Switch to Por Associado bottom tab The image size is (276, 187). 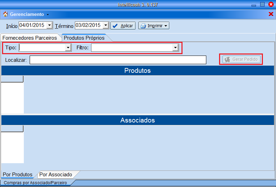(56, 175)
